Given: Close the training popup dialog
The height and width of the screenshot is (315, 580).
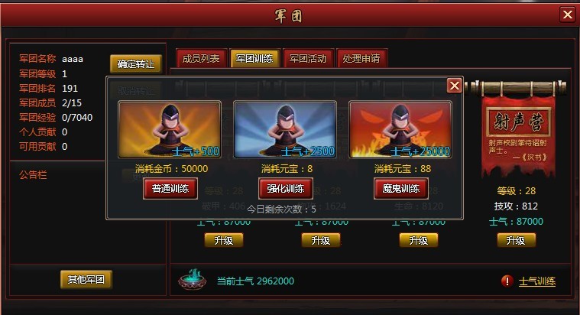Looking at the screenshot, I should (x=454, y=86).
